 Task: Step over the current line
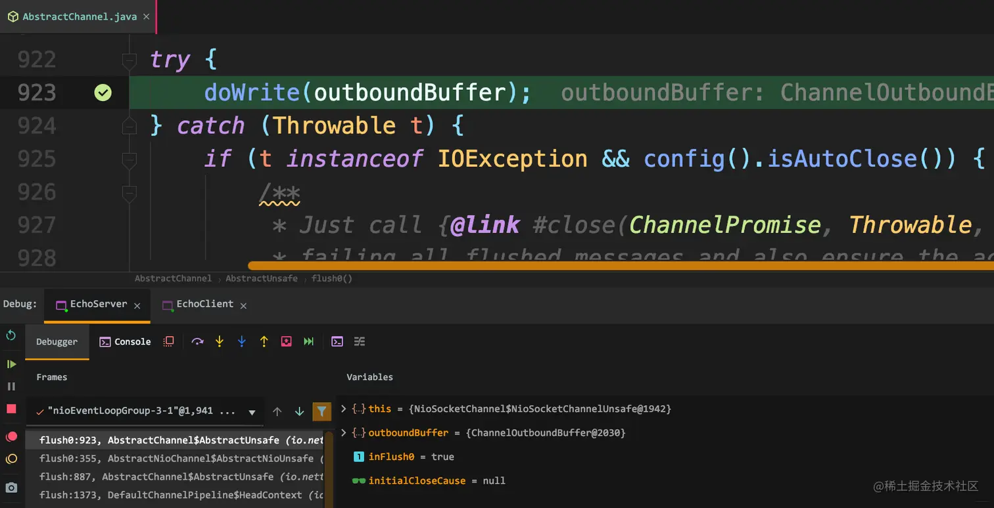coord(197,341)
